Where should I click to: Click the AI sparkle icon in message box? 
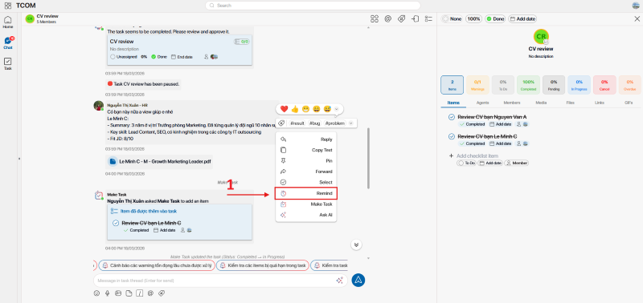click(339, 280)
